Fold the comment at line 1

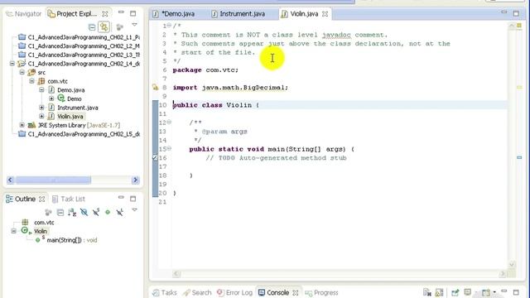click(169, 26)
